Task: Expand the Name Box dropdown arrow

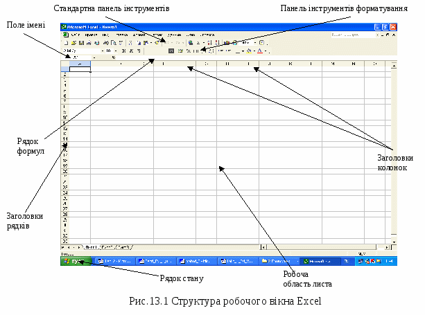Action: tap(94, 57)
